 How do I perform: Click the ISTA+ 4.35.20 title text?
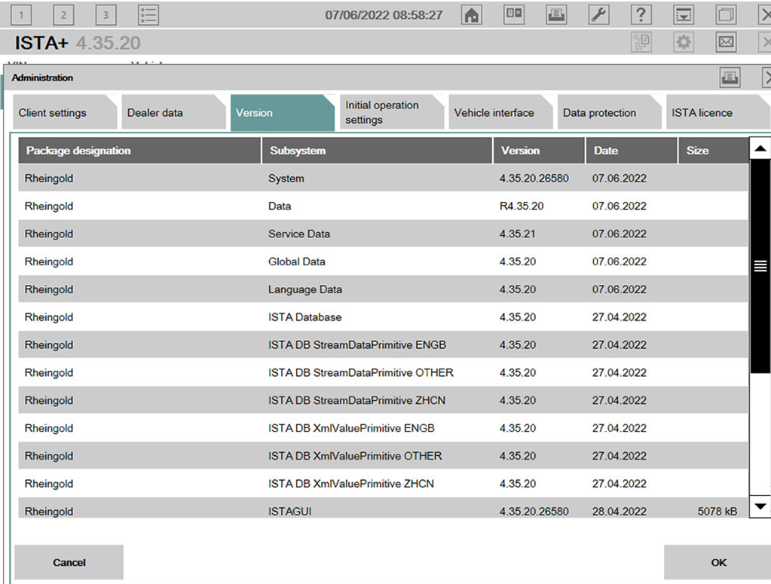(78, 43)
